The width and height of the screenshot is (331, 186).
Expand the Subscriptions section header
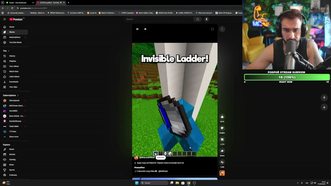[11, 95]
